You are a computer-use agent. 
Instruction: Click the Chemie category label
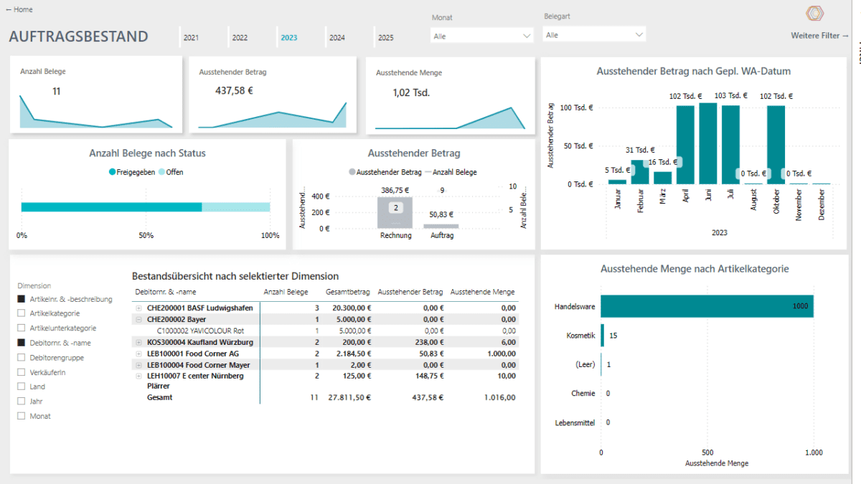coord(583,394)
